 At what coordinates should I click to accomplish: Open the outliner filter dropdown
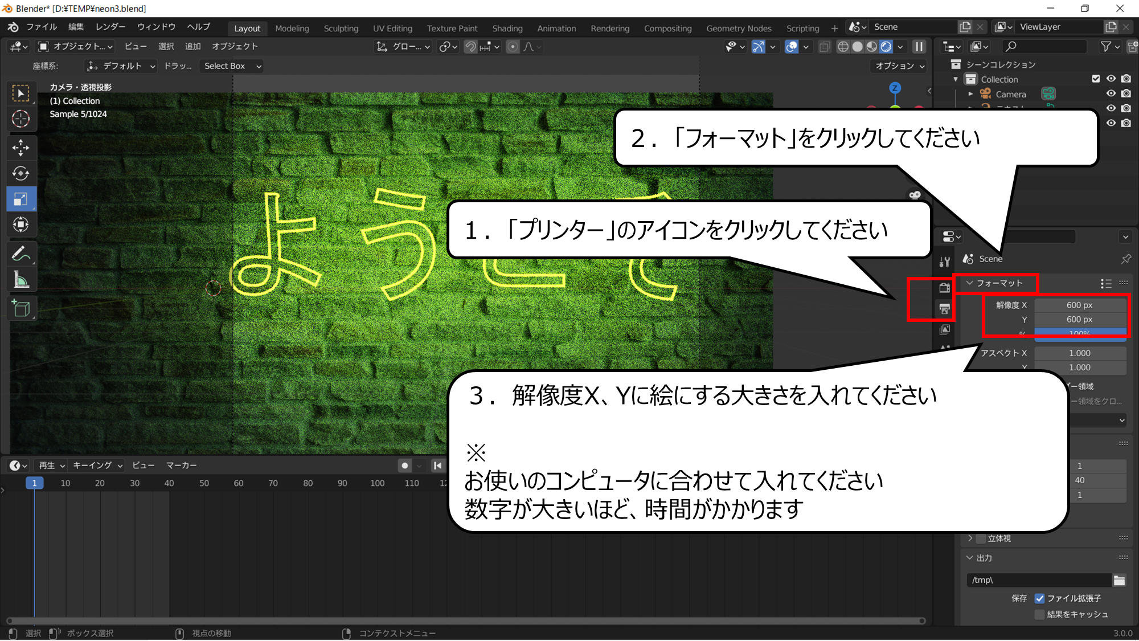(1110, 47)
